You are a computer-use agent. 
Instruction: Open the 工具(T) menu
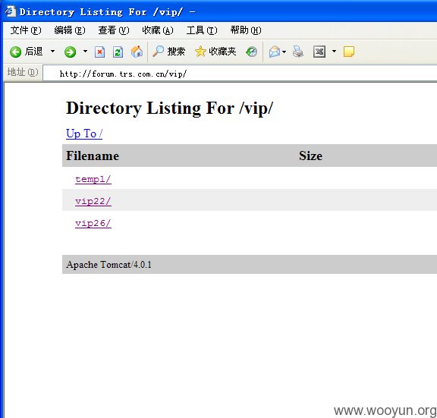click(202, 30)
